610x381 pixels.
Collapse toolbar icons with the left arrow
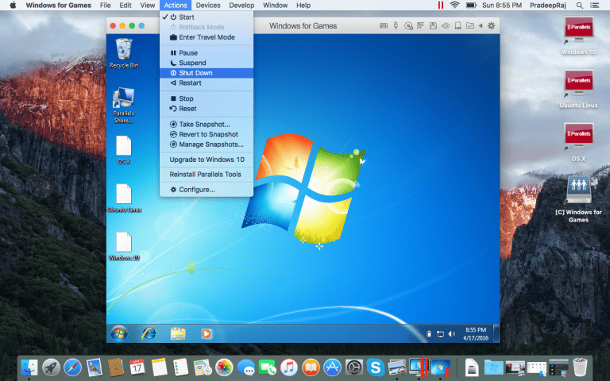point(481,25)
